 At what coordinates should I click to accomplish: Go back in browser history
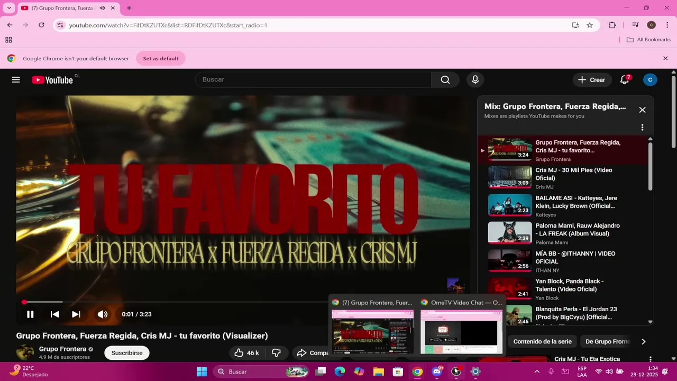pyautogui.click(x=10, y=25)
